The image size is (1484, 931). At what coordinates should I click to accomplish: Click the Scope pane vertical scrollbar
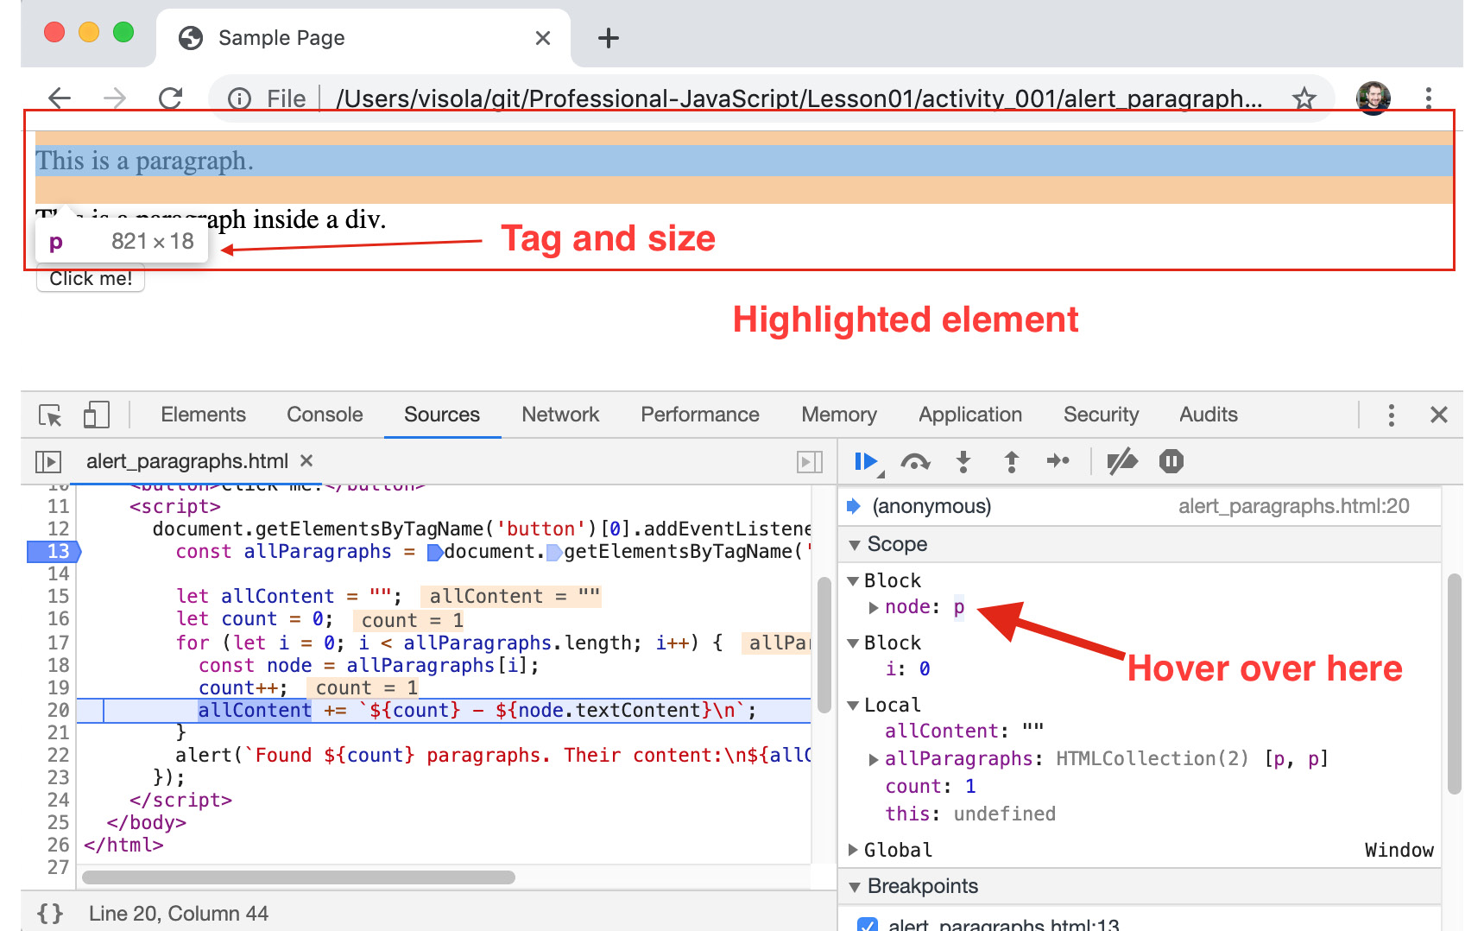1455,682
